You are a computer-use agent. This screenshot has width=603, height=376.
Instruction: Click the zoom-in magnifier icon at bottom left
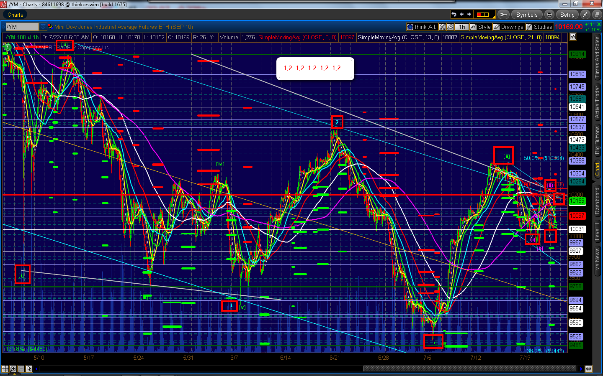click(13, 368)
